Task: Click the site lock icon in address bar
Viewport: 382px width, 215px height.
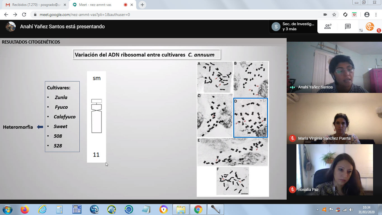Action: click(x=35, y=15)
